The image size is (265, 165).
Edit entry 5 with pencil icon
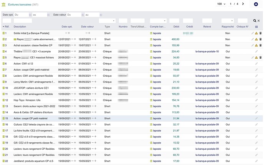[252, 58]
